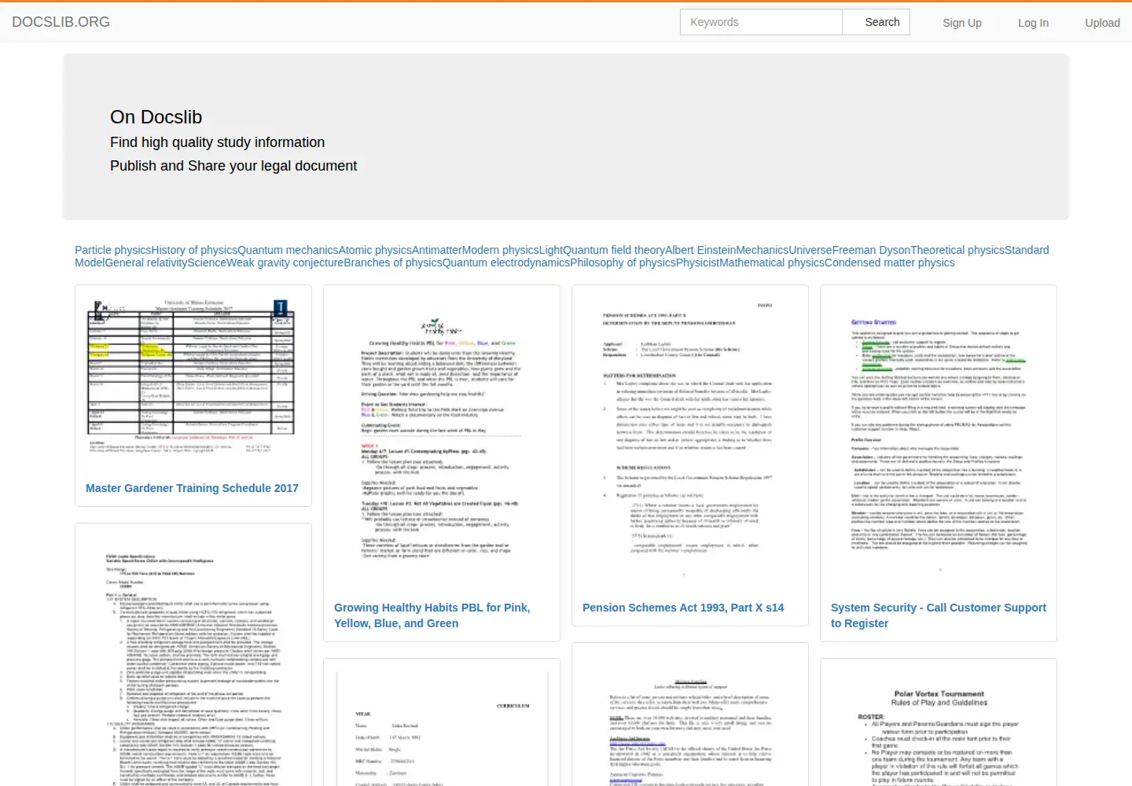Follow the Antimatter topic link

(x=436, y=250)
